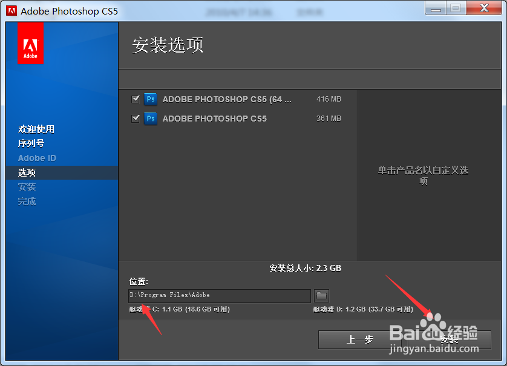This screenshot has width=507, height=366.
Task: Click the drive C: 1.1 GB space text
Action: (x=180, y=309)
